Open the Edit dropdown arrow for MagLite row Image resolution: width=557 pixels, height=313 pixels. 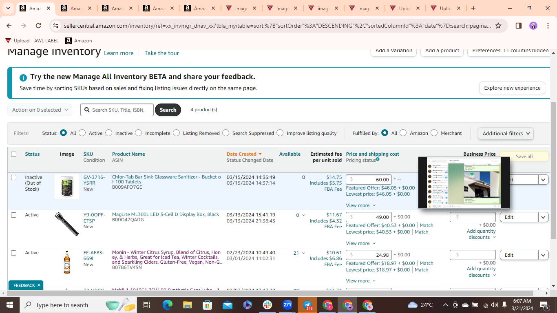[544, 217]
